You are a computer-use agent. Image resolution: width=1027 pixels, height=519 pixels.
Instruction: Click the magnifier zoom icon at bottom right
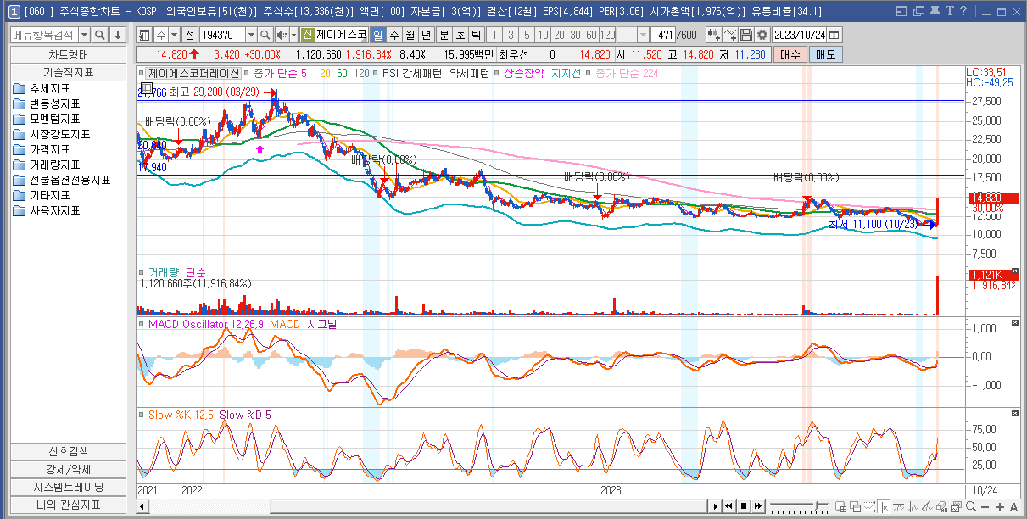point(971,507)
